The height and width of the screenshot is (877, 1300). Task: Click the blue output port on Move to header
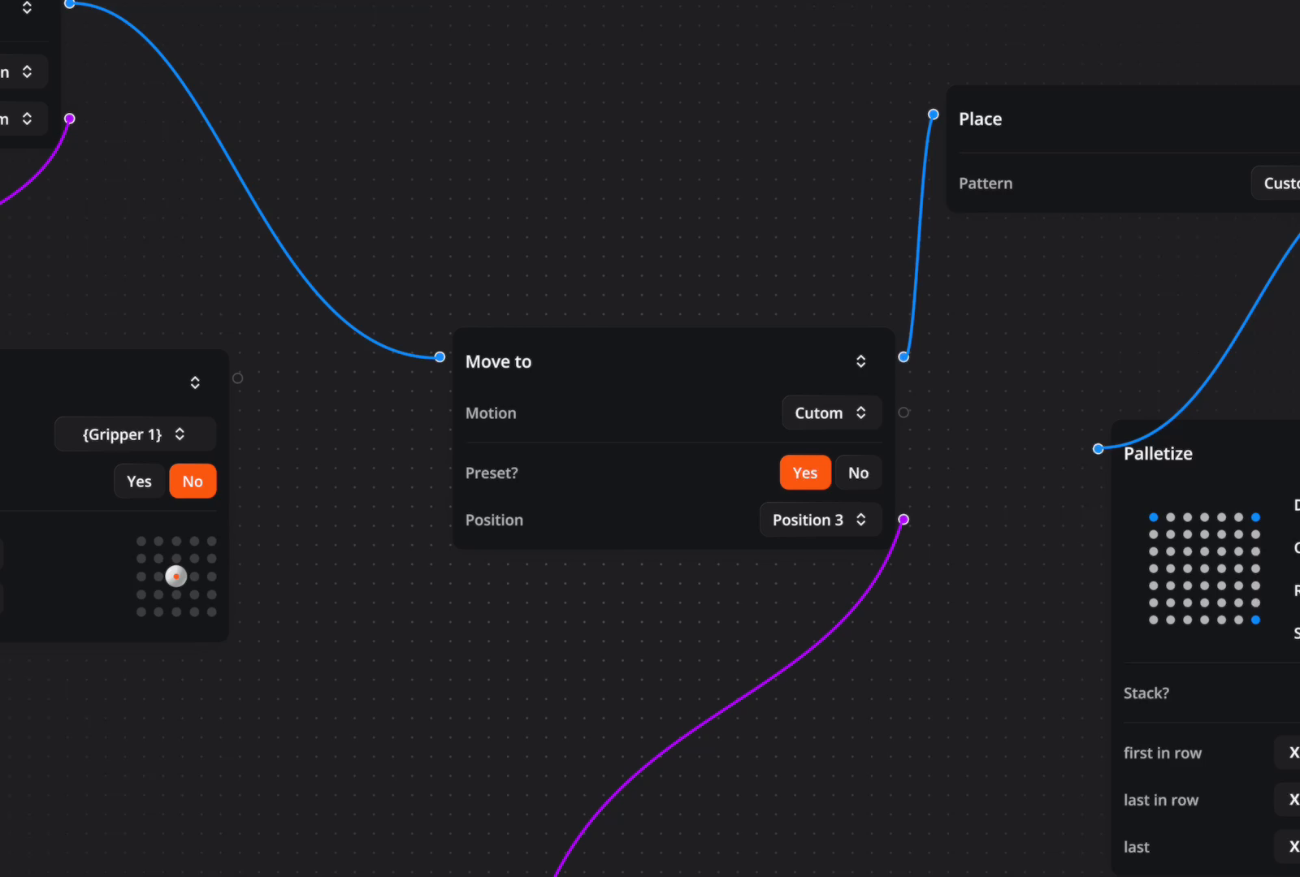(903, 356)
